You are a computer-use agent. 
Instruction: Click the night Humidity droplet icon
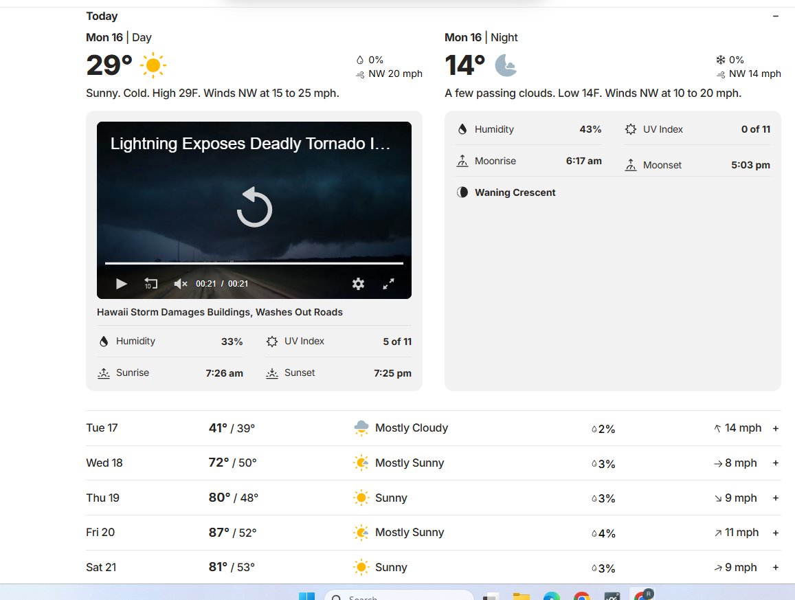click(x=462, y=129)
